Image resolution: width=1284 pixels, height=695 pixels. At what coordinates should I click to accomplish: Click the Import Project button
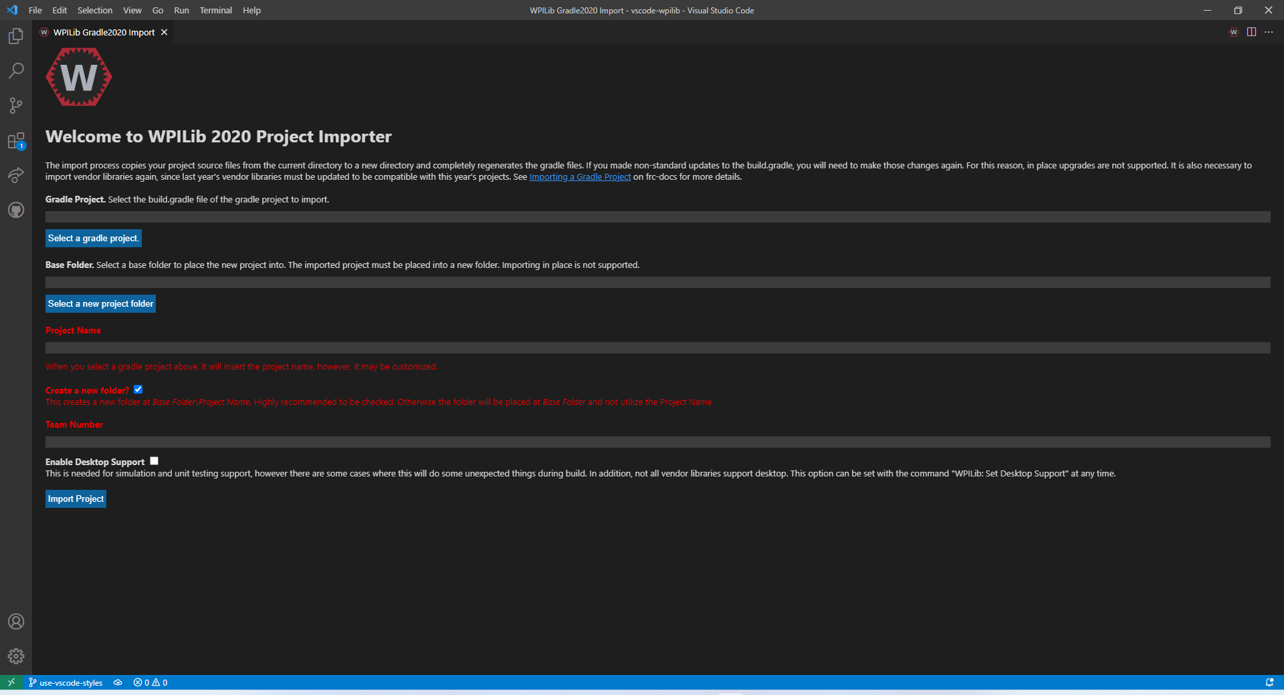(x=76, y=499)
